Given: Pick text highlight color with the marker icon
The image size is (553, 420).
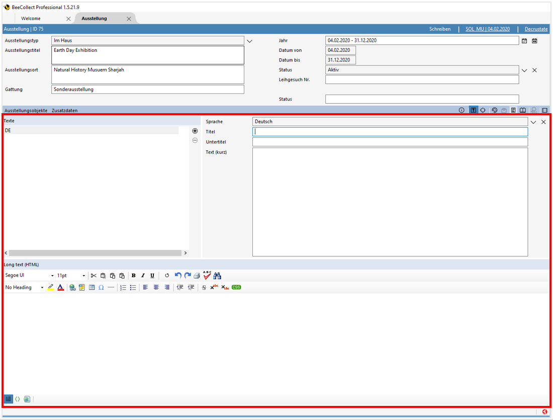Looking at the screenshot, I should [x=51, y=288].
